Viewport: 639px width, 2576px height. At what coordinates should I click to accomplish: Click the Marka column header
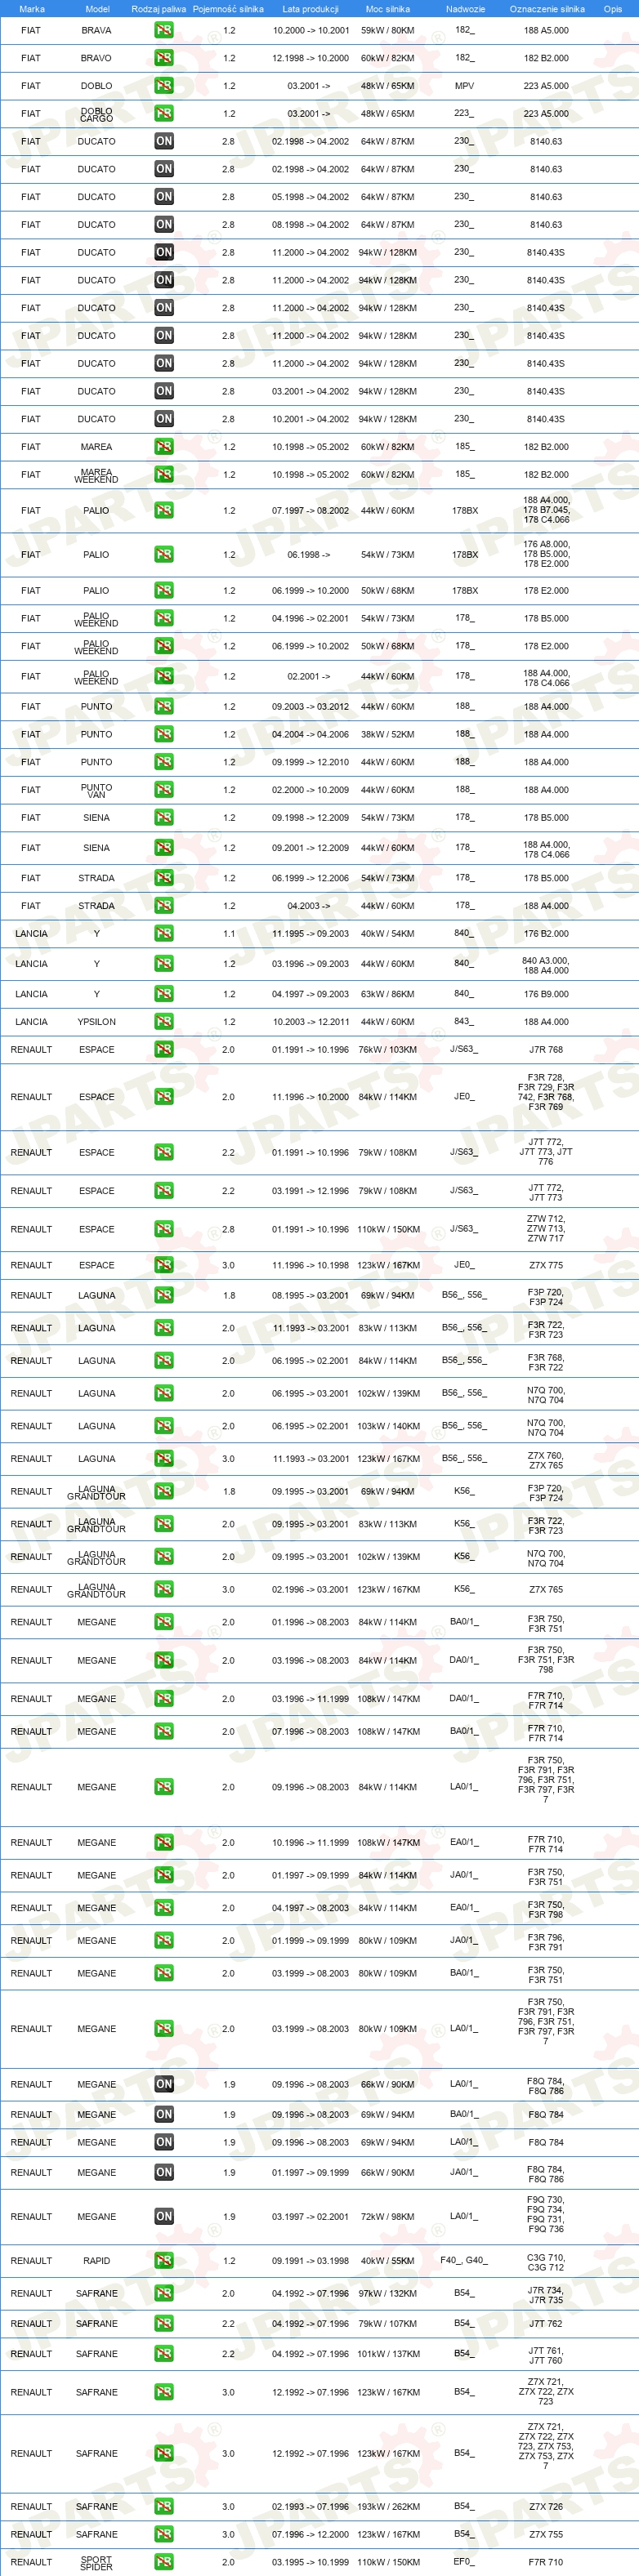(x=32, y=9)
